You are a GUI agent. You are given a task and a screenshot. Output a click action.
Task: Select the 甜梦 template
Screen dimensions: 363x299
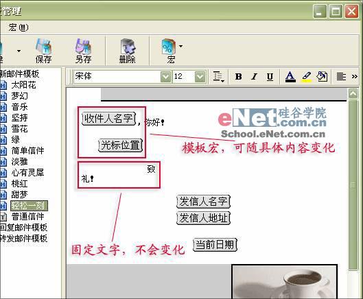19,195
